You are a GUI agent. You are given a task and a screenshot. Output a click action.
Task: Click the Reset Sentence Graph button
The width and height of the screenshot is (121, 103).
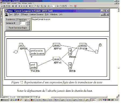[18, 28]
